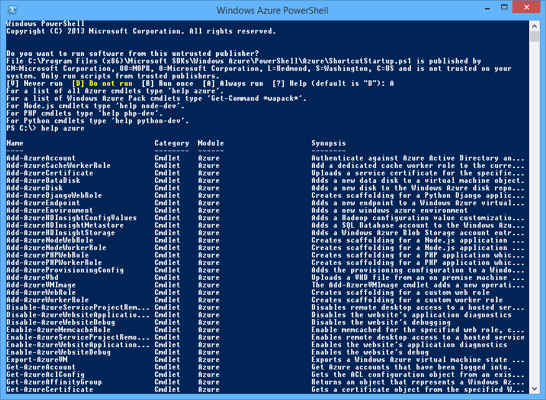Click the Export-AzureVM cmdlet name
This screenshot has width=546, height=400.
click(x=37, y=360)
